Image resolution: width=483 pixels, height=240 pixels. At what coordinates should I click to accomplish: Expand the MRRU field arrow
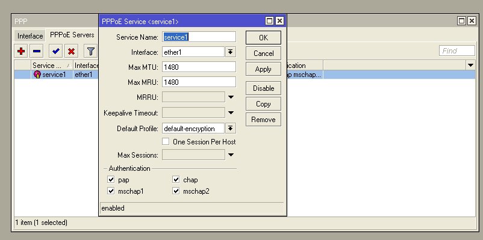point(231,97)
